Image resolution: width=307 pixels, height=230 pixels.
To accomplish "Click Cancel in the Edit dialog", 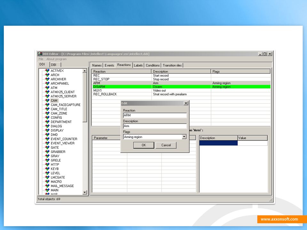I will click(x=166, y=145).
